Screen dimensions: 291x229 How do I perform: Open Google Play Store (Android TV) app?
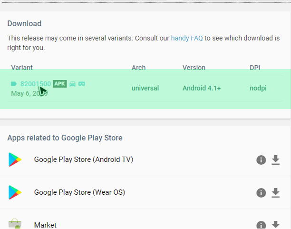pyautogui.click(x=84, y=159)
